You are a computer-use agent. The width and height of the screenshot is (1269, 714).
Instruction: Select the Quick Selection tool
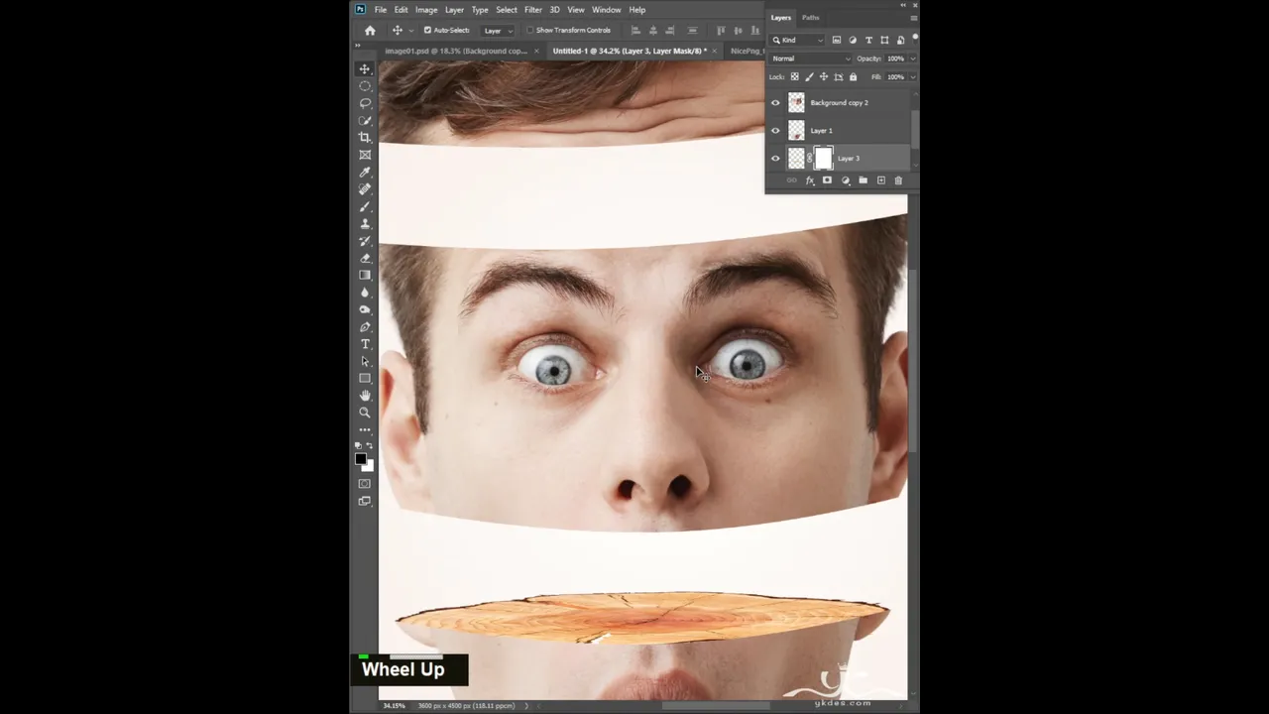[365, 120]
